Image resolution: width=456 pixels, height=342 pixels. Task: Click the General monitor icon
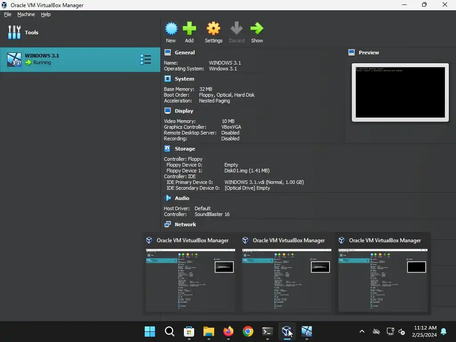coord(167,53)
